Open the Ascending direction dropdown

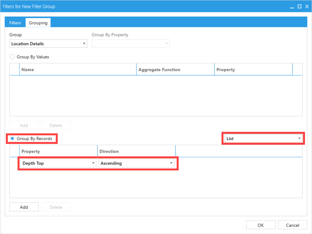pyautogui.click(x=136, y=163)
